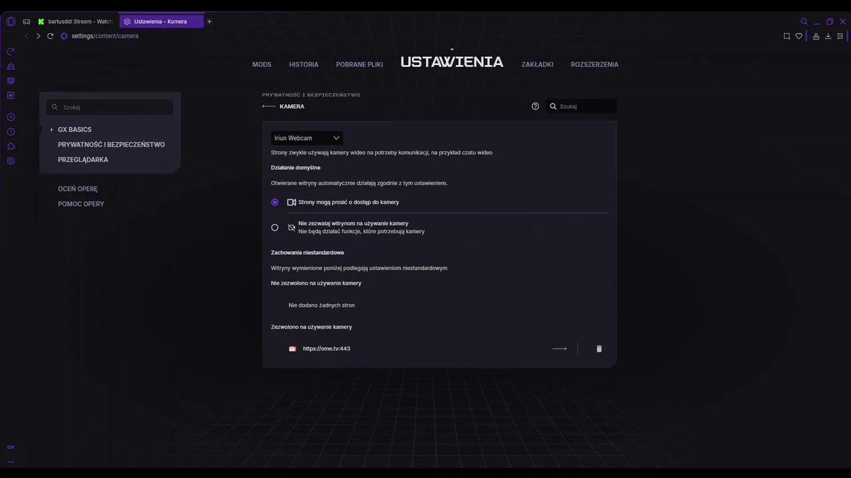Open PRZEGLĄDARKA settings category

[83, 159]
